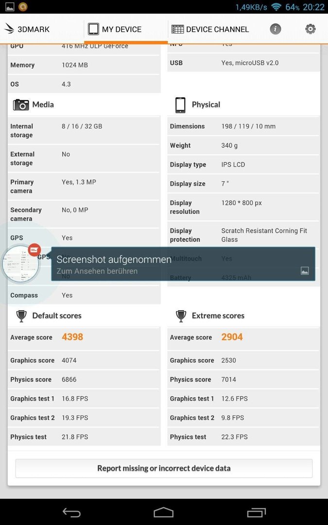Tap the orange 4398 average score
Image resolution: width=328 pixels, height=525 pixels.
click(x=72, y=337)
